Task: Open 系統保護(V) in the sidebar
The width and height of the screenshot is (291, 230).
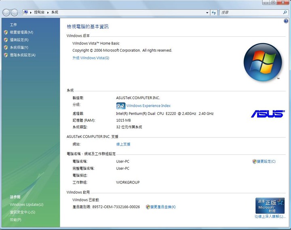Action: click(19, 47)
